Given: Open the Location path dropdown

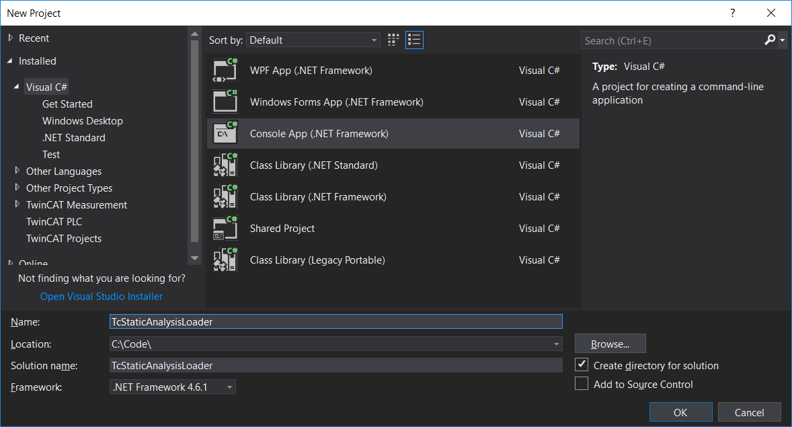Looking at the screenshot, I should coord(556,344).
